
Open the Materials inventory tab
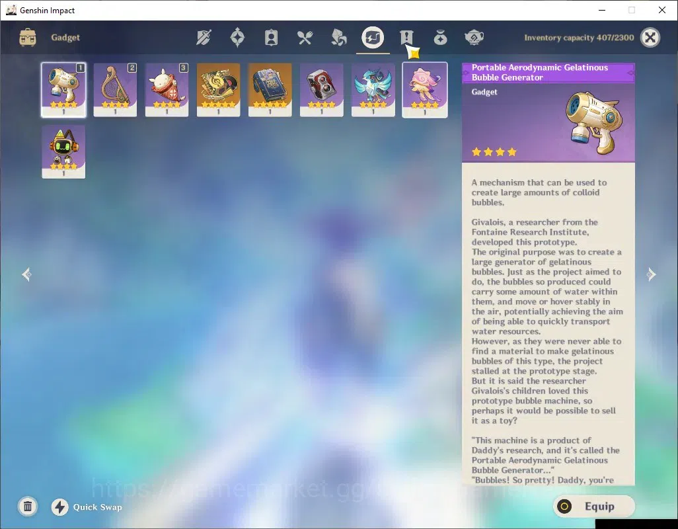[338, 38]
